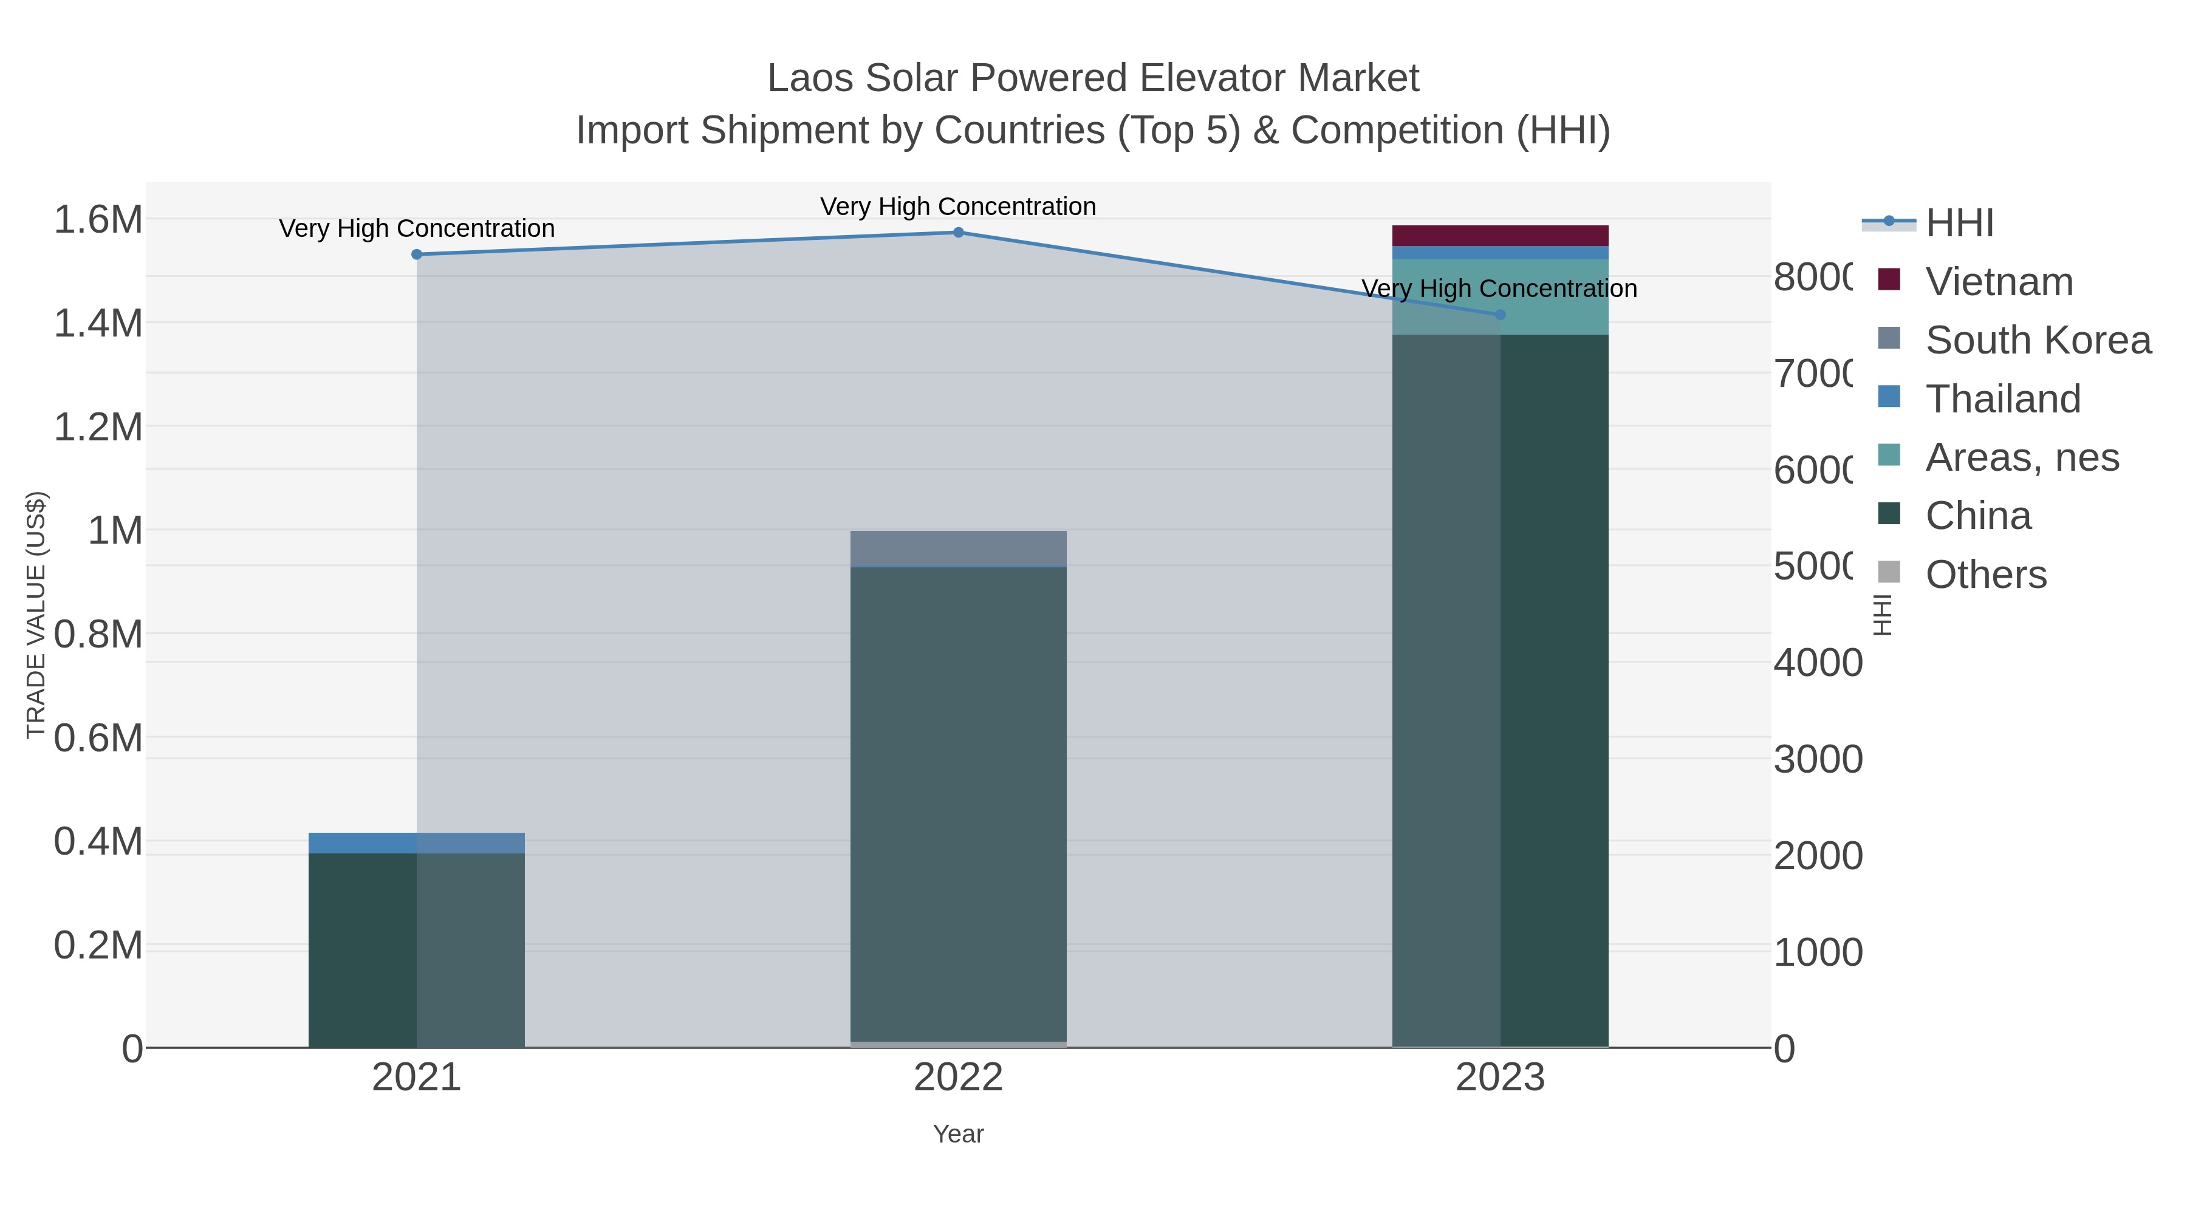Screen dimensions: 2187x1230
Task: Click the 1M left axis tick
Action: (x=115, y=530)
